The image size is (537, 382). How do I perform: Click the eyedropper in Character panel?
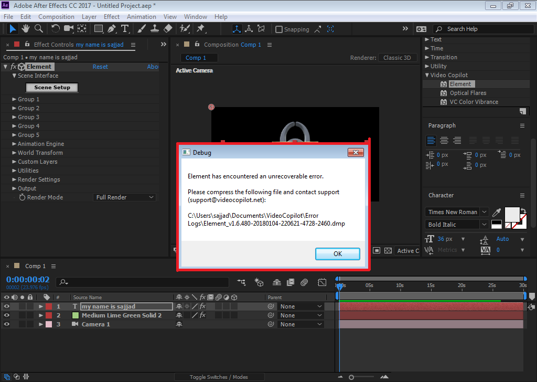(497, 213)
